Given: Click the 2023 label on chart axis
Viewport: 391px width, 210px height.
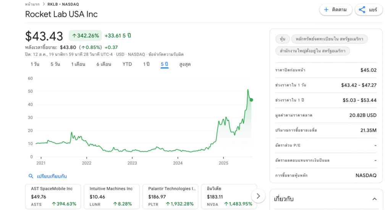Looking at the screenshot, I should 132,163.
